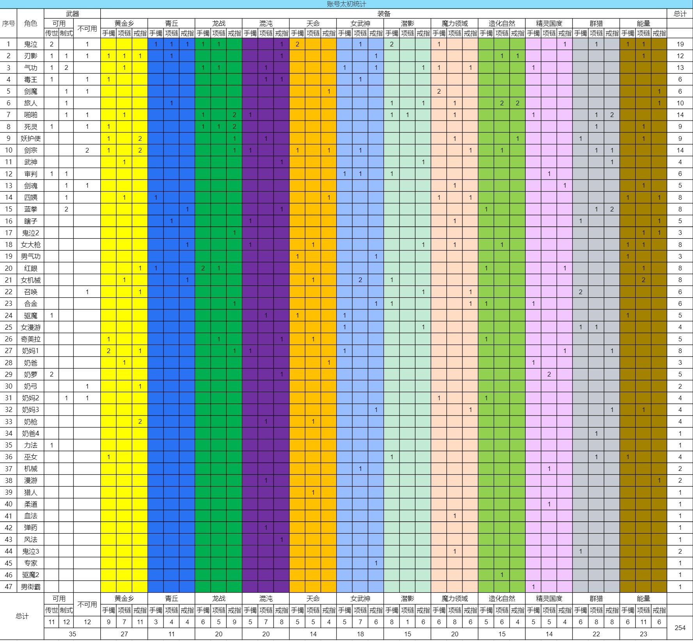Click character name 鬼泣2 in row 17
Screen dimensions: 693x641
(30, 233)
